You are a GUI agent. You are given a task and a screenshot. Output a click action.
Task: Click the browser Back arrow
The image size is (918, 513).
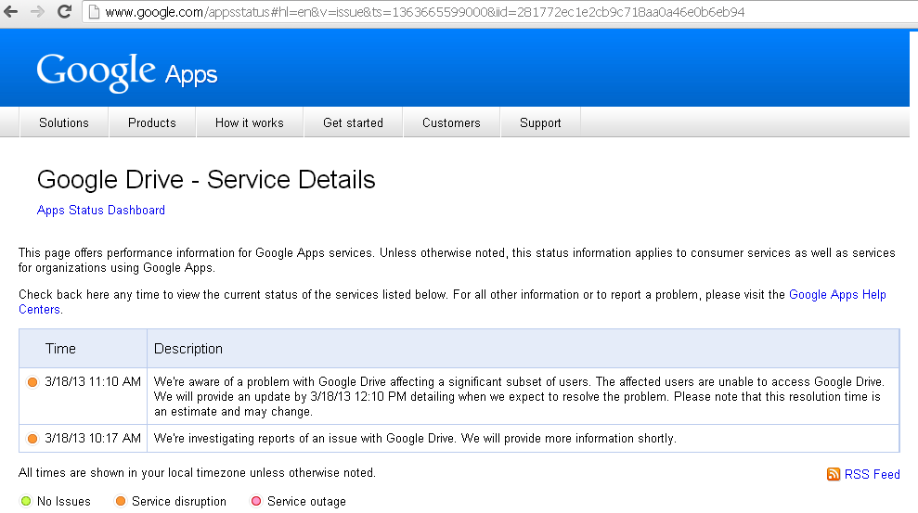[x=10, y=12]
